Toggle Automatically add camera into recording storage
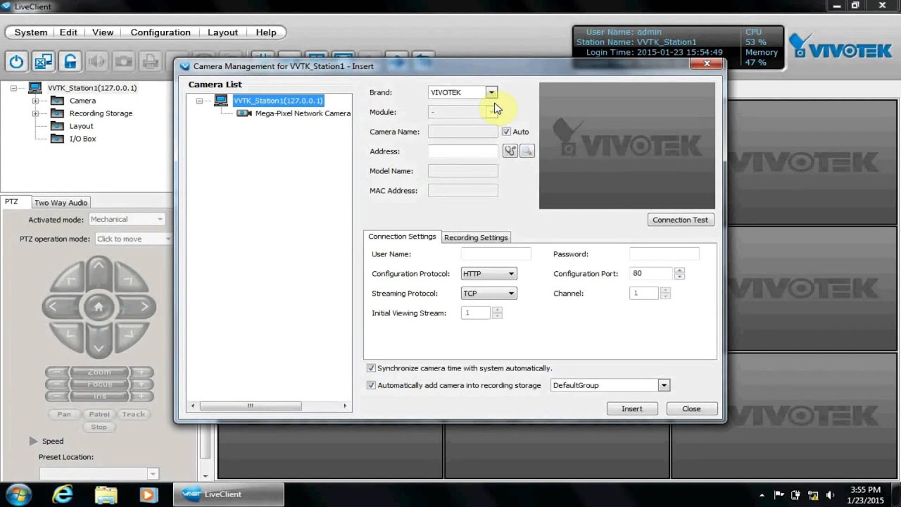 (x=371, y=385)
